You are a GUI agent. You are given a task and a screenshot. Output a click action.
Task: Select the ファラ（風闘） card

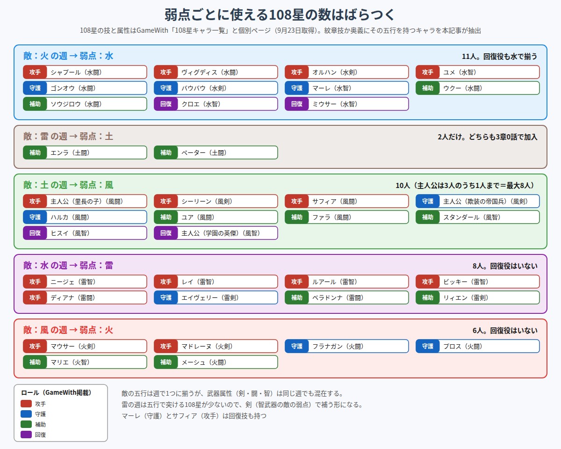(x=347, y=217)
